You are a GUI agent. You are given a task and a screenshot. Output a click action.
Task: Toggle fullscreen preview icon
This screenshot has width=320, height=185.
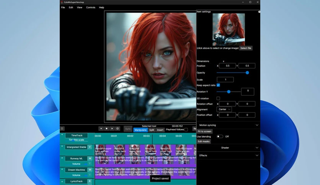pos(62,128)
